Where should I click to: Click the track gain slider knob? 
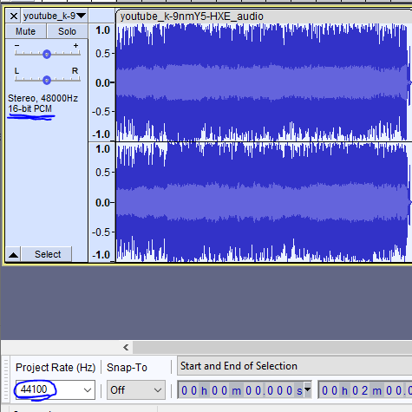pos(47,54)
